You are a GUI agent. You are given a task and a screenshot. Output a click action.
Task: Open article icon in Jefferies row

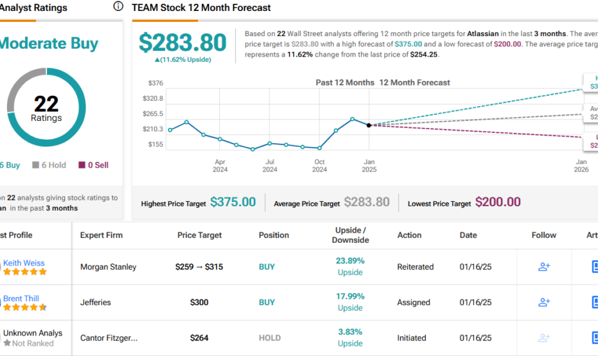click(594, 302)
